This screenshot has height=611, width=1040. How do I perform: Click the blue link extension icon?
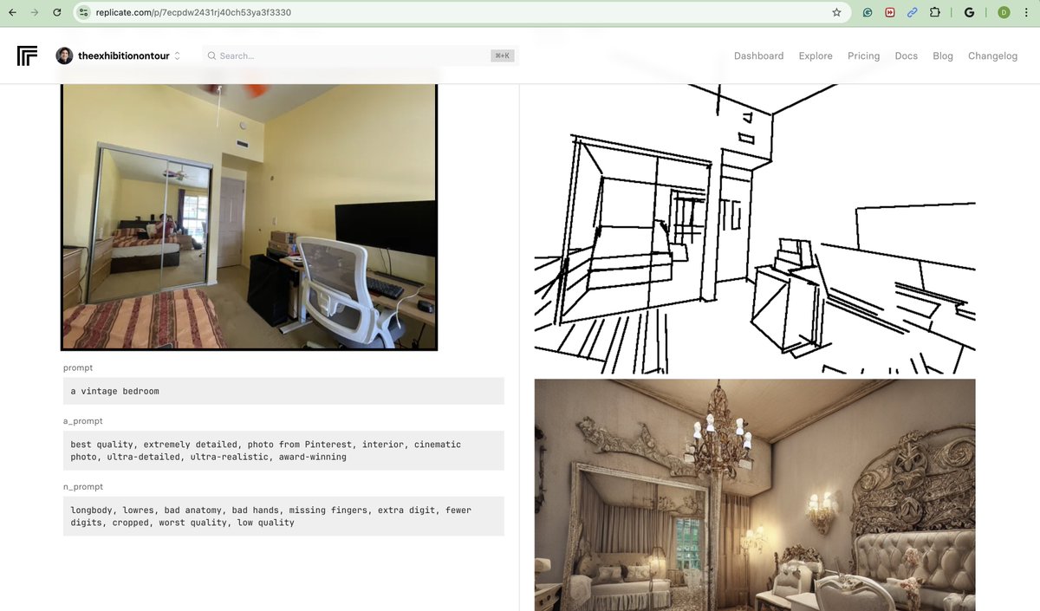tap(911, 12)
